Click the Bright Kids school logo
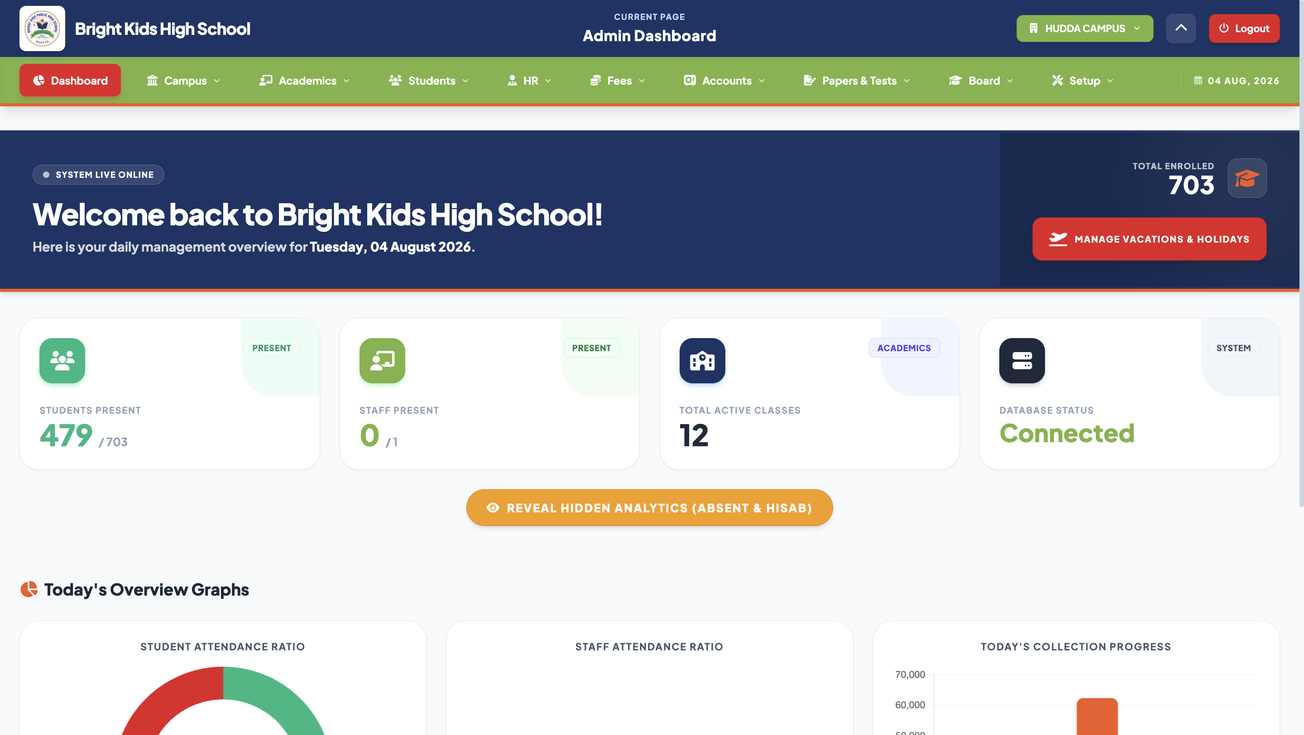The height and width of the screenshot is (735, 1304). pos(42,29)
